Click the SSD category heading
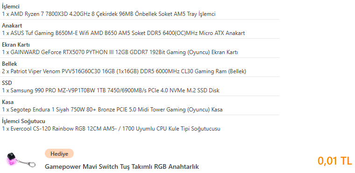The width and height of the screenshot is (355, 173). click(x=7, y=83)
